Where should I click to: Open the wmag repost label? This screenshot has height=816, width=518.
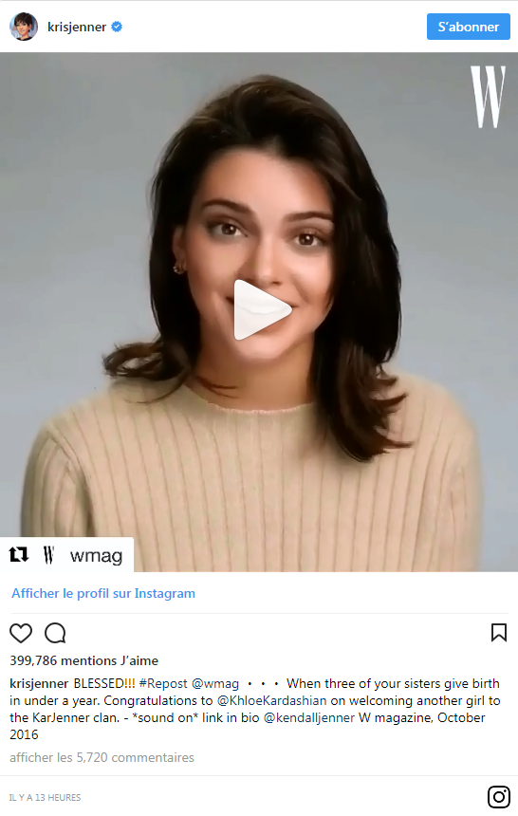click(x=97, y=556)
